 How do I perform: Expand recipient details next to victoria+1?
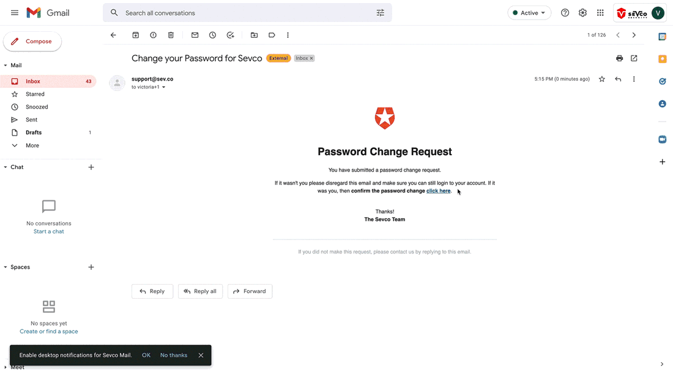coord(163,87)
